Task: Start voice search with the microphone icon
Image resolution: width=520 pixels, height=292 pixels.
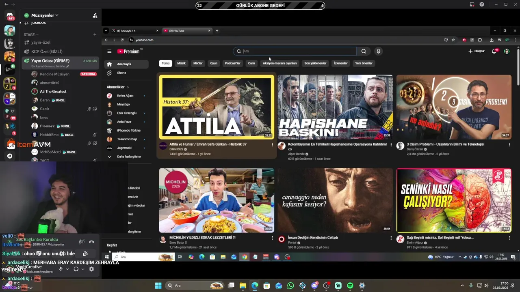Action: pos(378,51)
